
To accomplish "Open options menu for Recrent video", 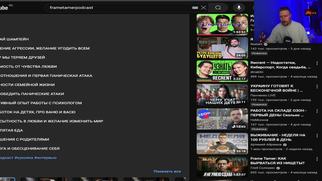I will (317, 63).
